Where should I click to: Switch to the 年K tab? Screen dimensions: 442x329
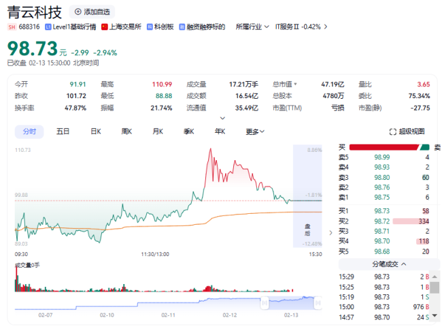[220, 131]
